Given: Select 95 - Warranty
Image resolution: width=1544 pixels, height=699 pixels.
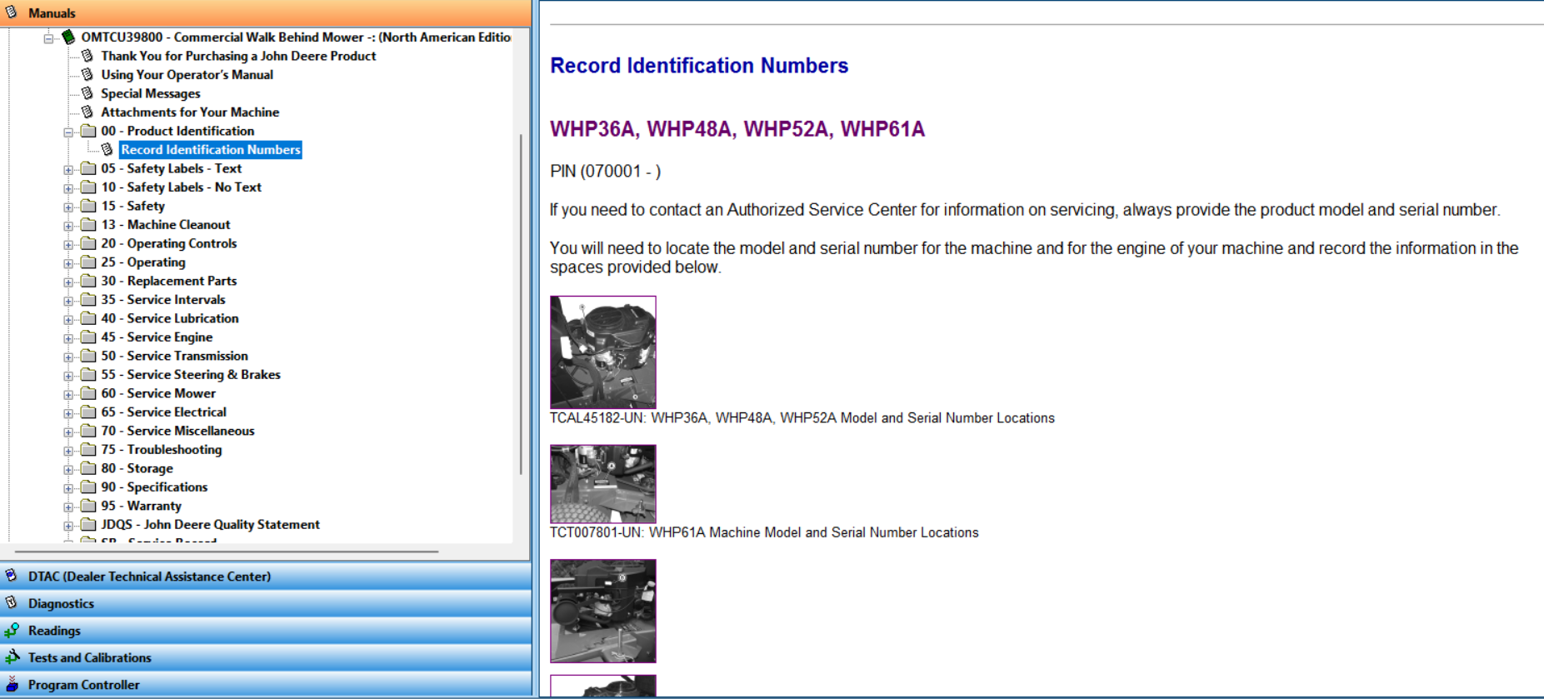Looking at the screenshot, I should coord(141,506).
